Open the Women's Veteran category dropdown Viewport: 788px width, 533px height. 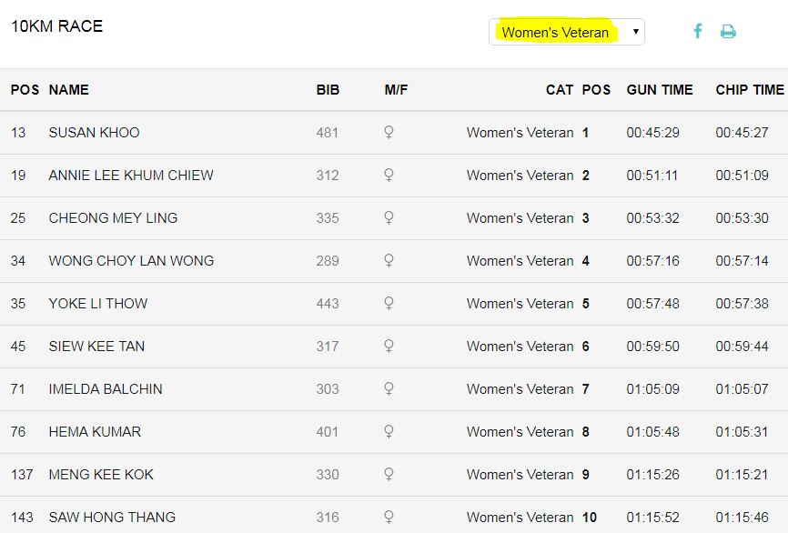pyautogui.click(x=566, y=32)
